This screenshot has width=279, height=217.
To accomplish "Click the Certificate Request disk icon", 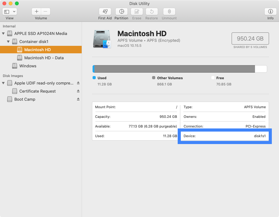I will click(15, 91).
